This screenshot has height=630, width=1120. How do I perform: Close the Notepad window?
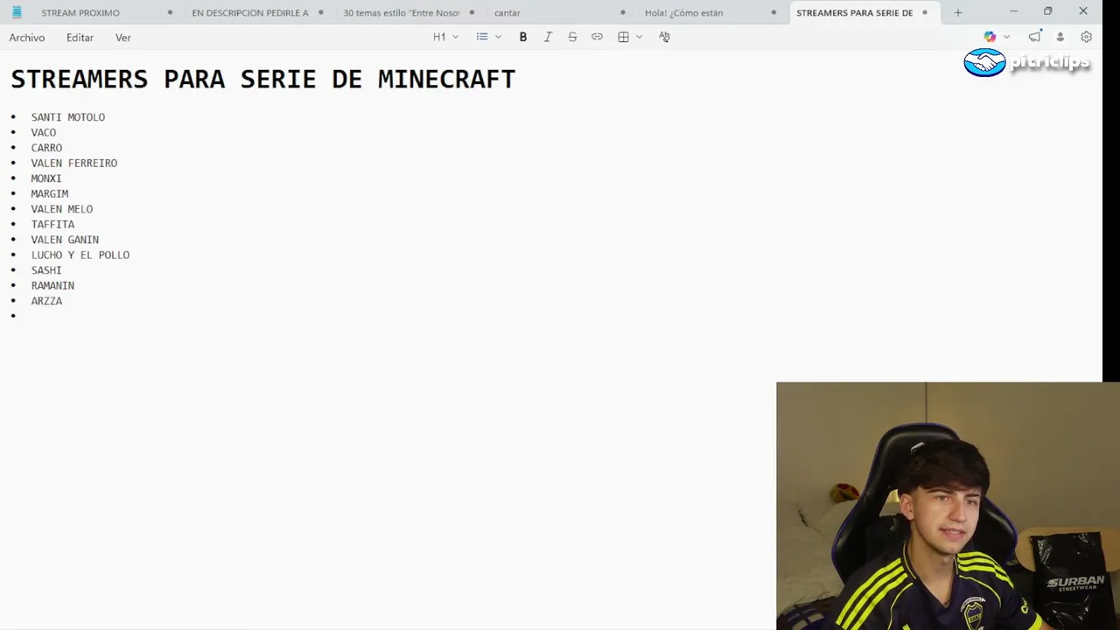point(1083,11)
